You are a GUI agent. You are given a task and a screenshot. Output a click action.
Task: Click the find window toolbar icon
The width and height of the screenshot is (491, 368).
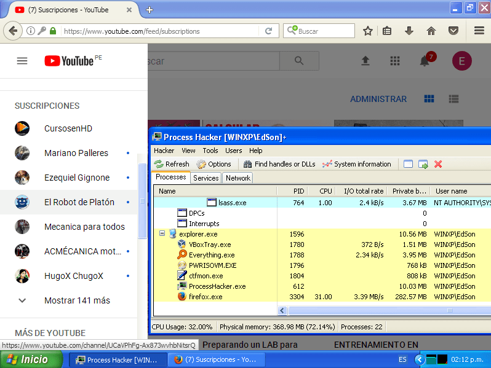pyautogui.click(x=408, y=164)
